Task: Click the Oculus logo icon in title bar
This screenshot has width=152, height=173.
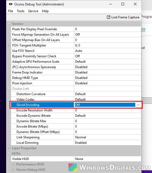Action: [11, 4]
